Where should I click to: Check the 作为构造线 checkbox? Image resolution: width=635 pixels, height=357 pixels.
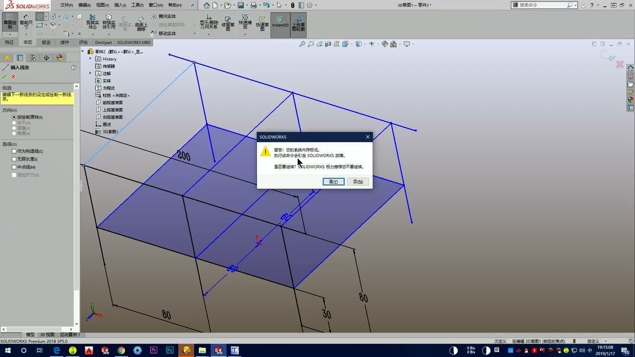click(14, 151)
